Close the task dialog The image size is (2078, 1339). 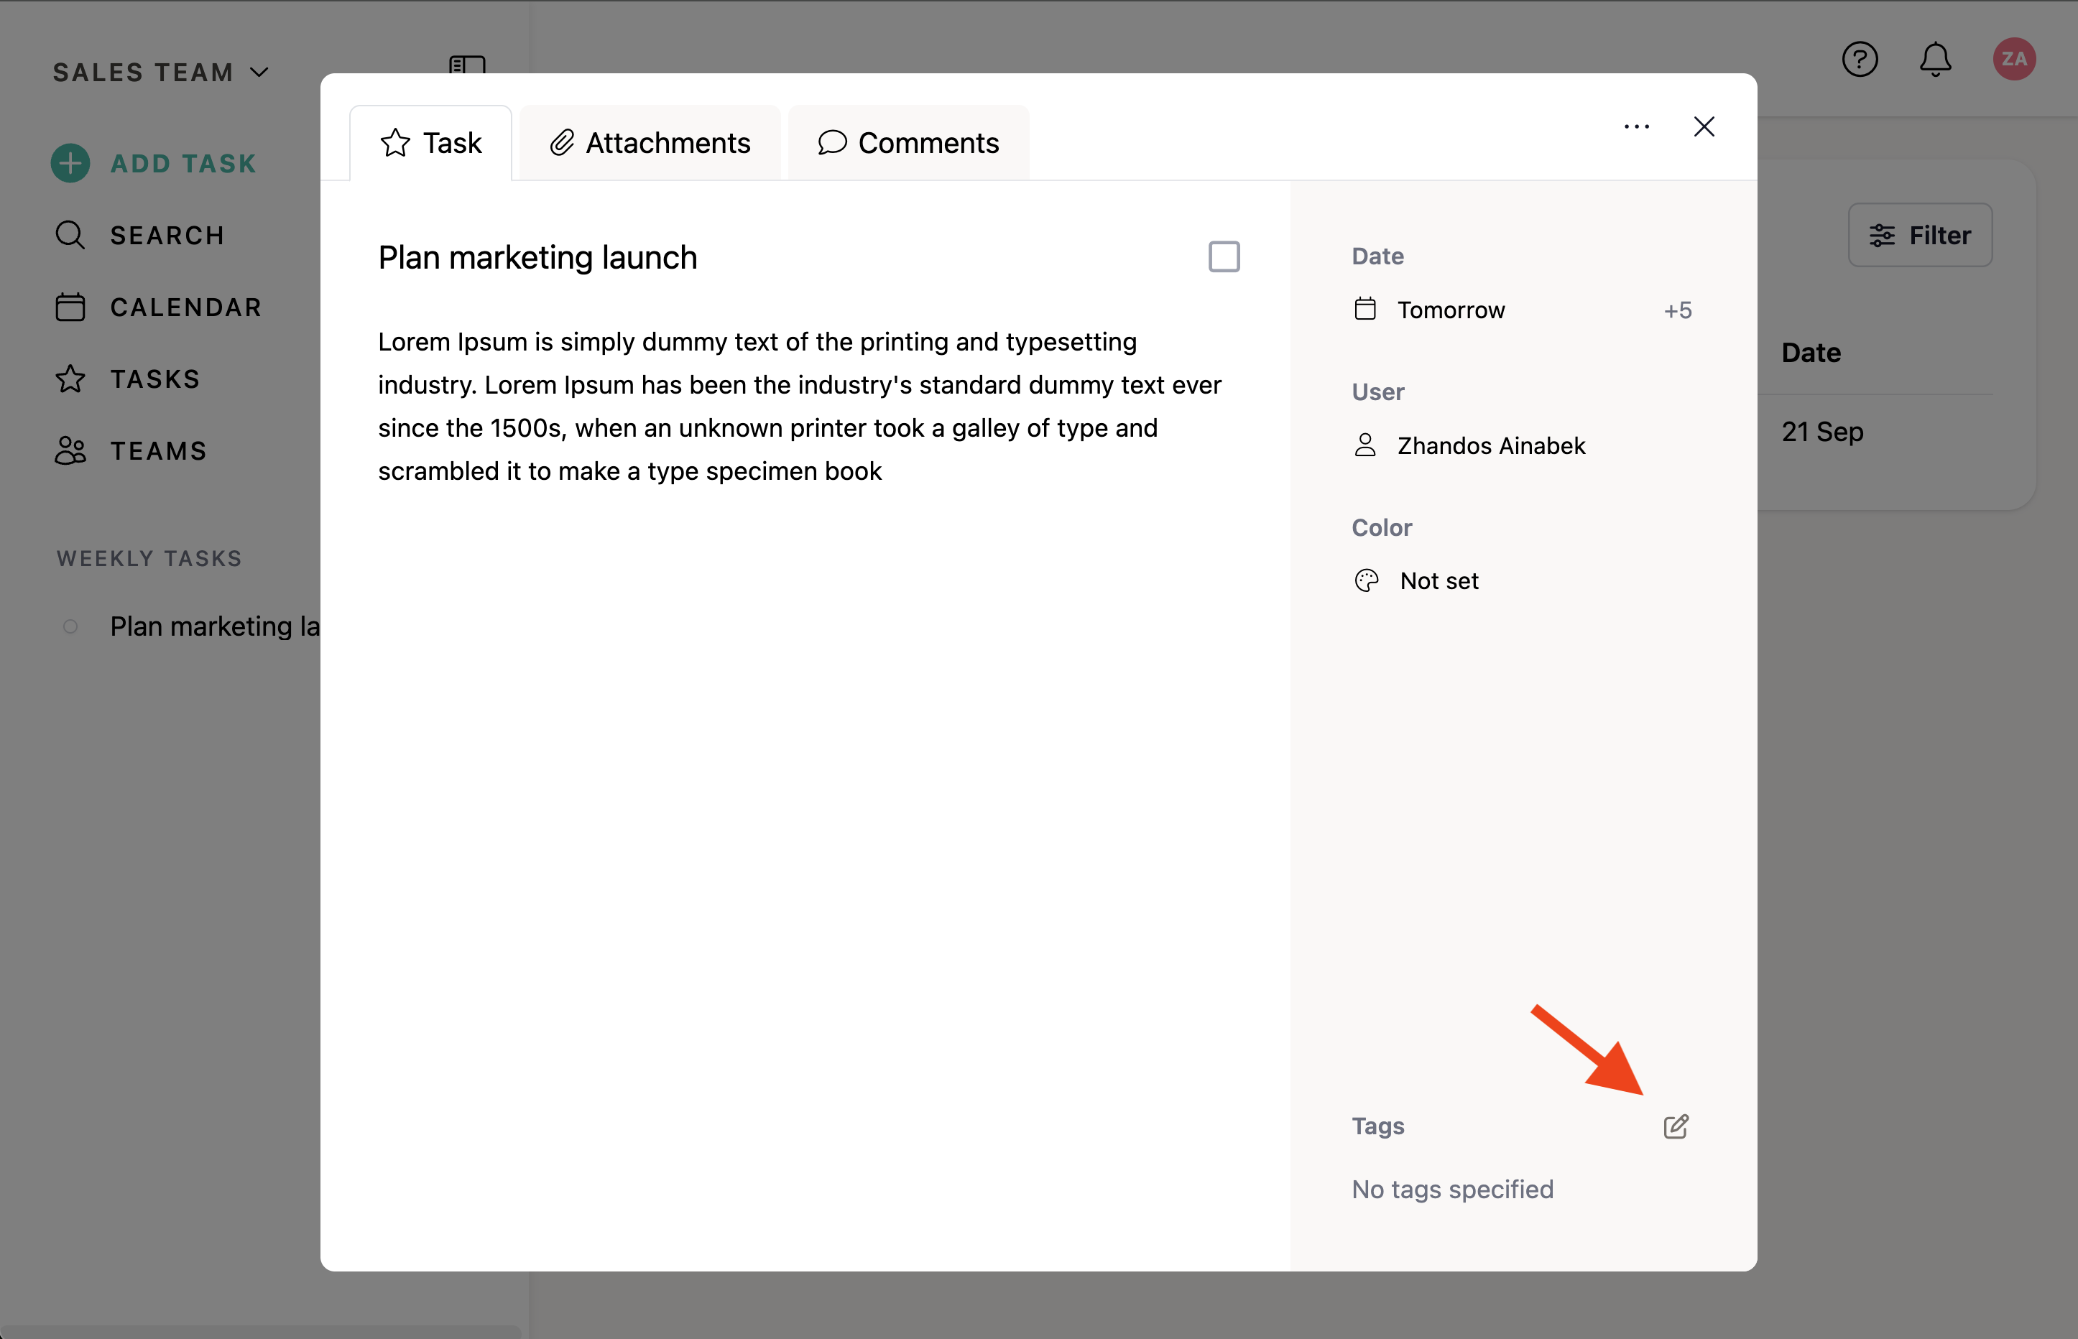point(1703,127)
